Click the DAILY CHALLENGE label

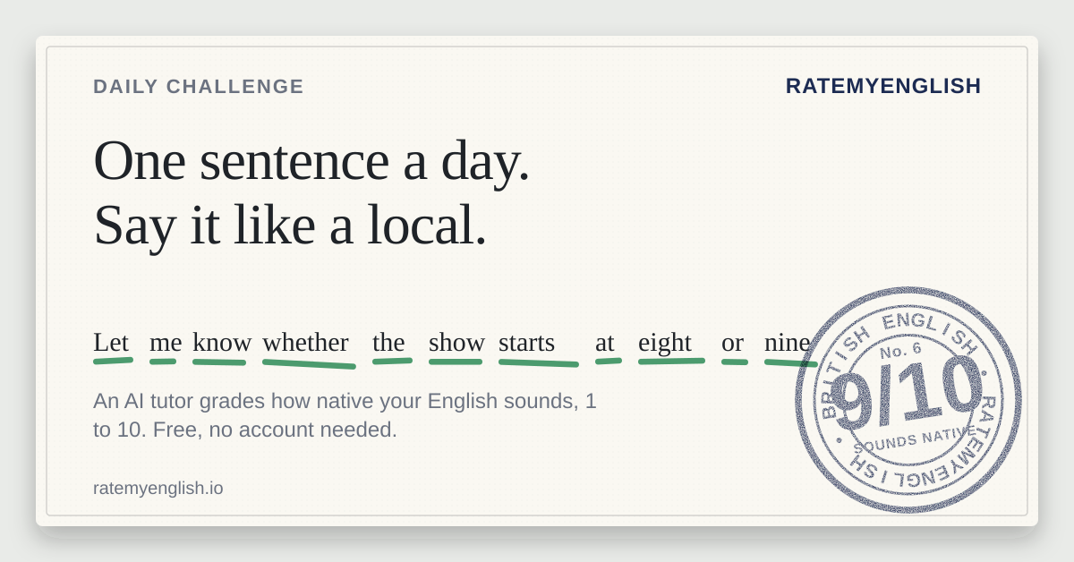199,87
